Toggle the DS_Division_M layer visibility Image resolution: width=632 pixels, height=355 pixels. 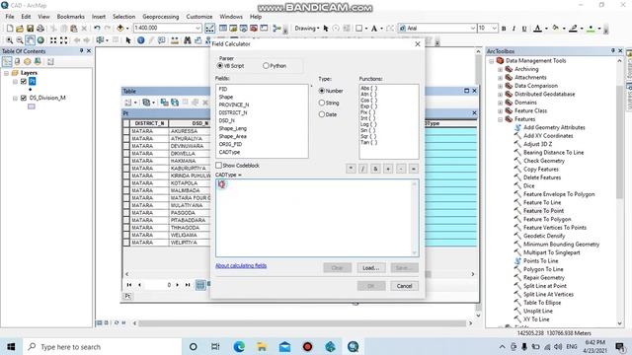(x=24, y=98)
